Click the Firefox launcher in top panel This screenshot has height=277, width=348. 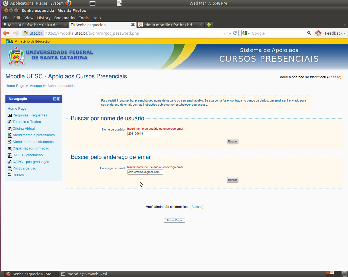(x=68, y=3)
